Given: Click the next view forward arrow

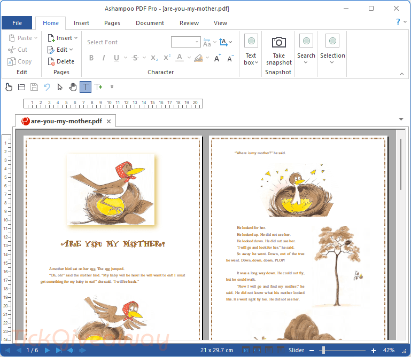Looking at the screenshot, I should pos(82,350).
